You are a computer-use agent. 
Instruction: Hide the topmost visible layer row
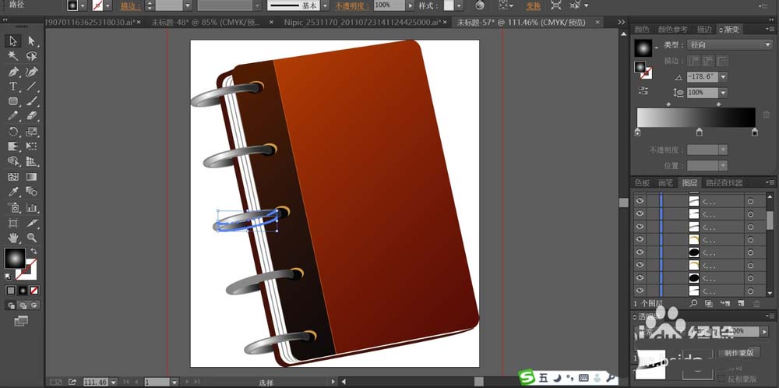(x=640, y=201)
